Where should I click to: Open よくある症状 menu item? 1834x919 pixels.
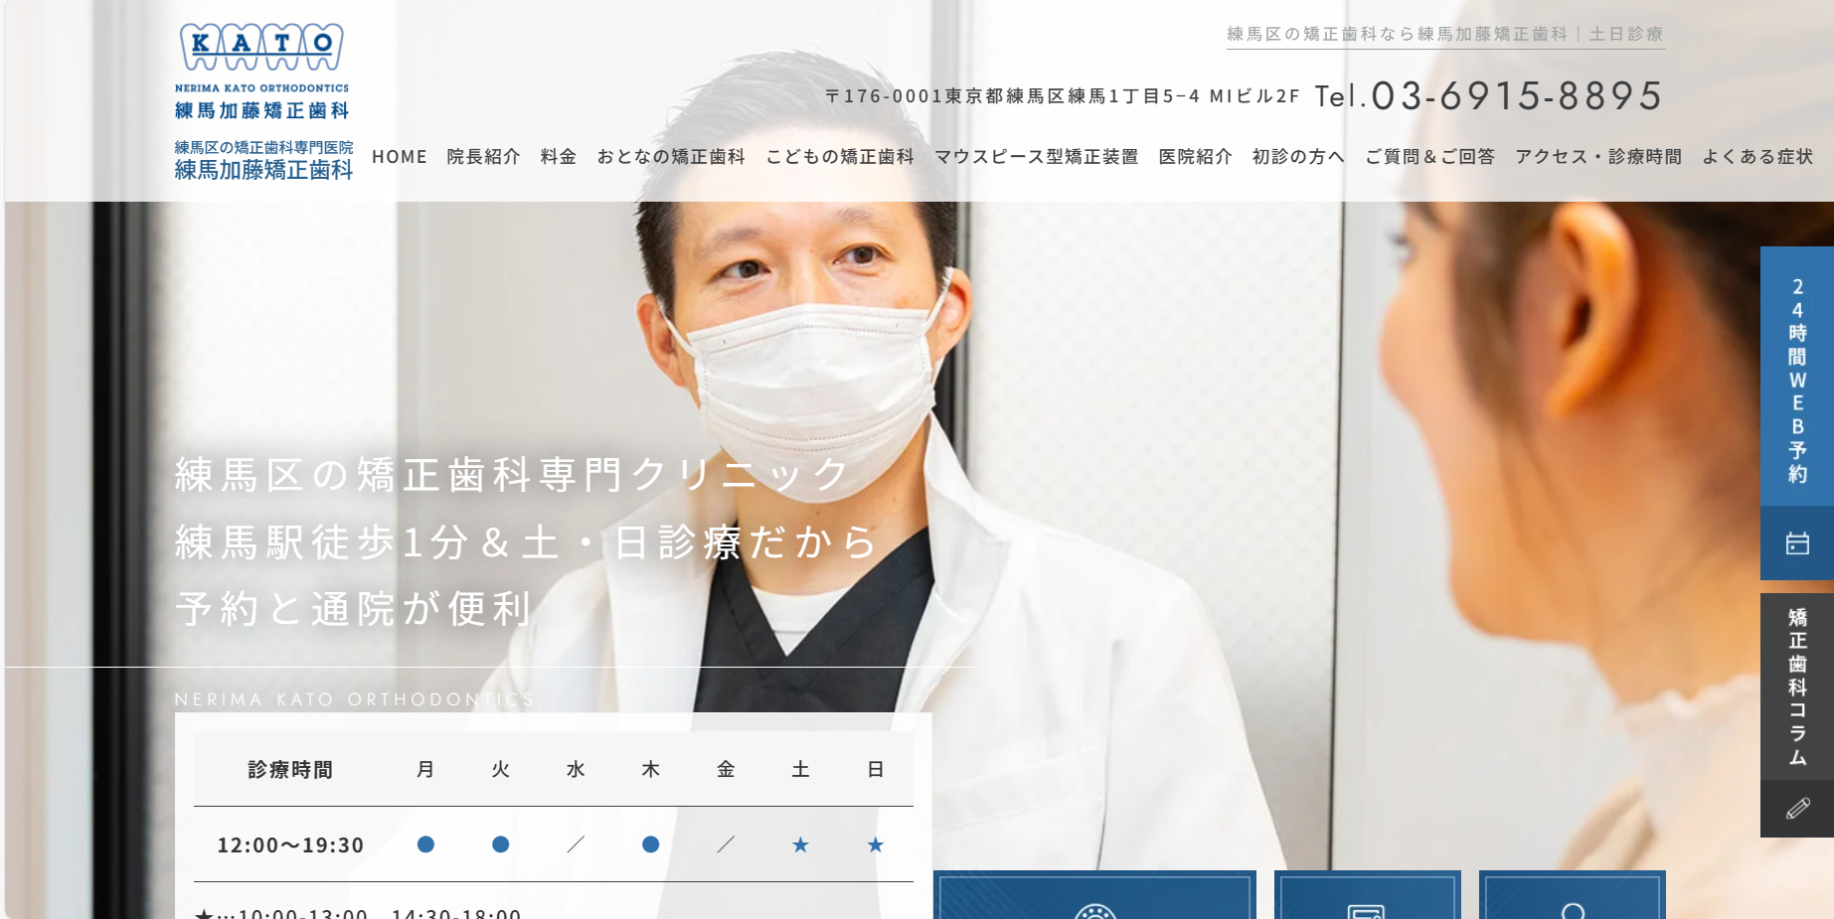(x=1758, y=157)
